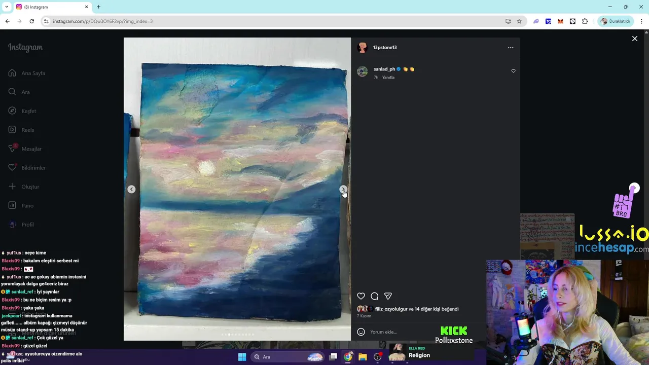Open the MetaMask fox extension

pyautogui.click(x=560, y=21)
